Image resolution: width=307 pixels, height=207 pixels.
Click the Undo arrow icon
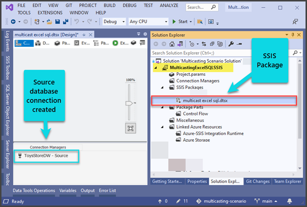click(x=76, y=21)
